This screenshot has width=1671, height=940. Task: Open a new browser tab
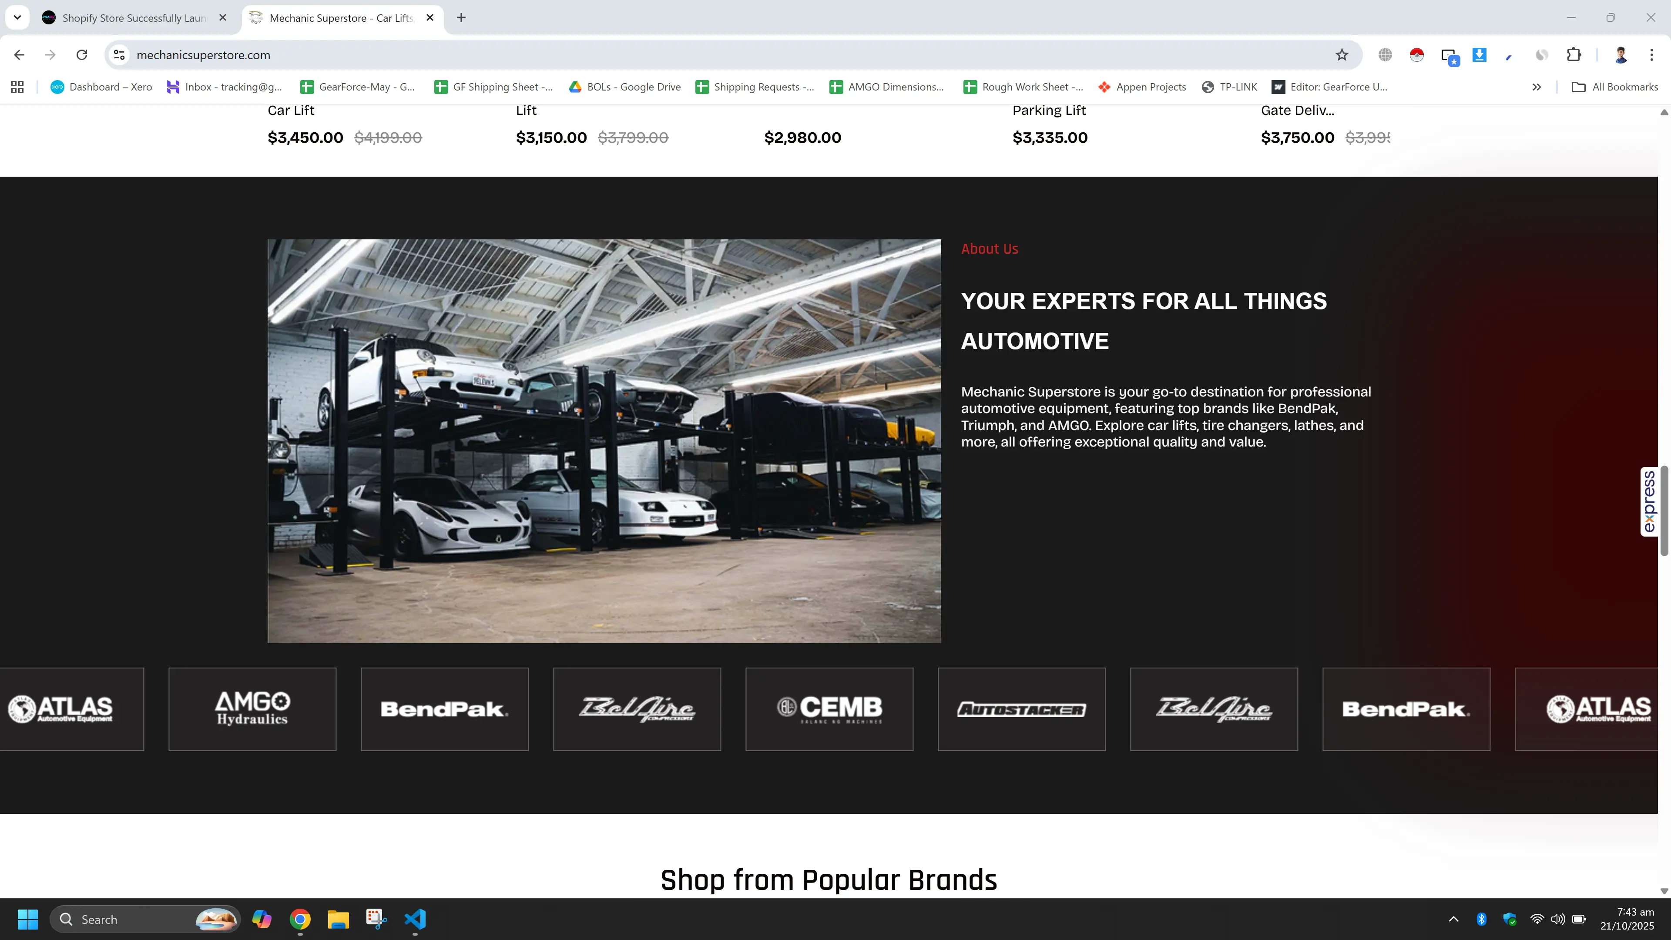coord(461,17)
